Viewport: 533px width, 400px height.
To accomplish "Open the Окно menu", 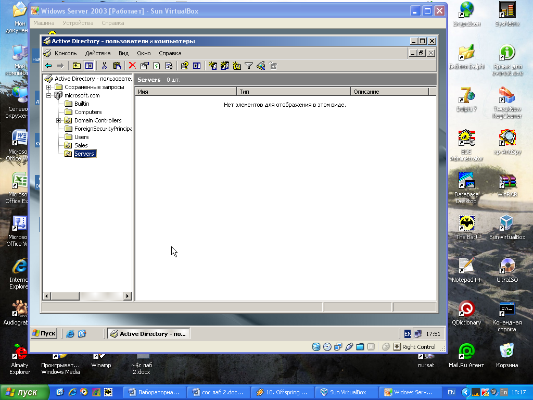I will [144, 53].
